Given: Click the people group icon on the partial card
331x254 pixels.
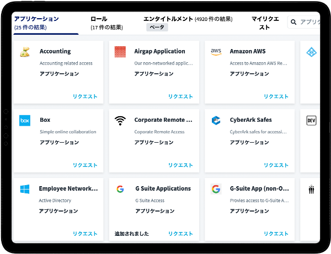Looking at the screenshot, I should [311, 189].
